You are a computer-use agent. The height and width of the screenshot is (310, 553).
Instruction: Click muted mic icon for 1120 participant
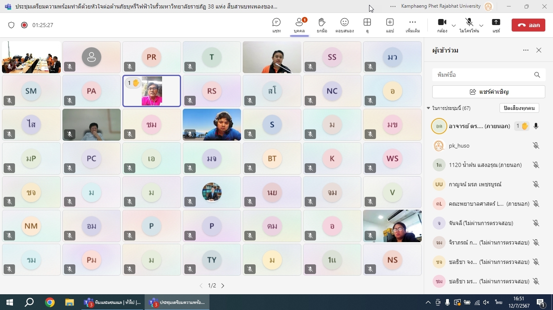coord(536,165)
